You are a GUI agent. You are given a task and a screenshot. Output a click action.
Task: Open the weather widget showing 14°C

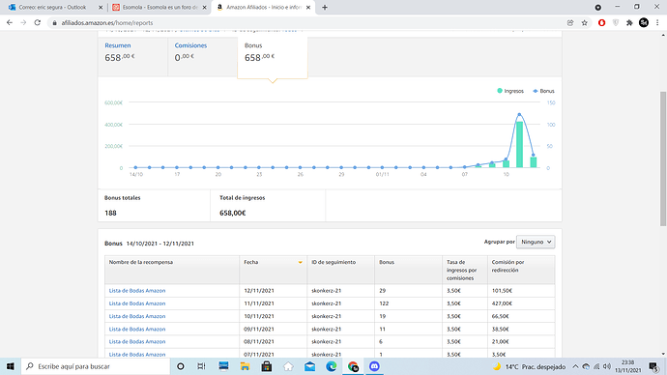529,366
